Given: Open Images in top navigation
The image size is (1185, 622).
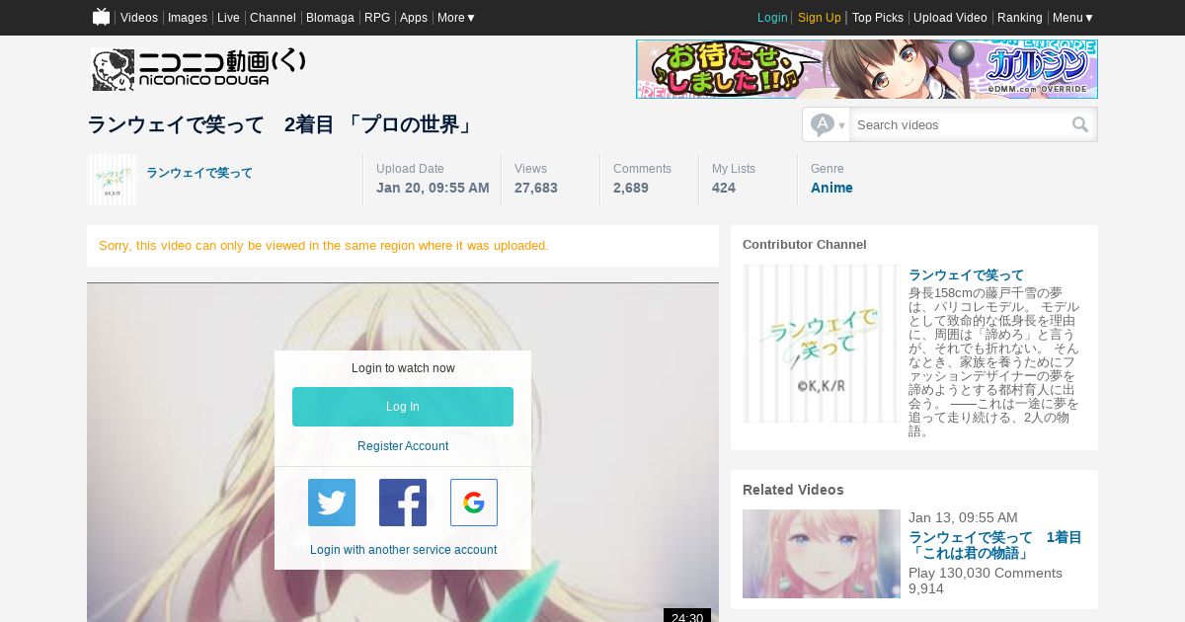Looking at the screenshot, I should (188, 17).
